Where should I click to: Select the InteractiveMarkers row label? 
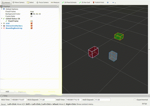(14, 26)
